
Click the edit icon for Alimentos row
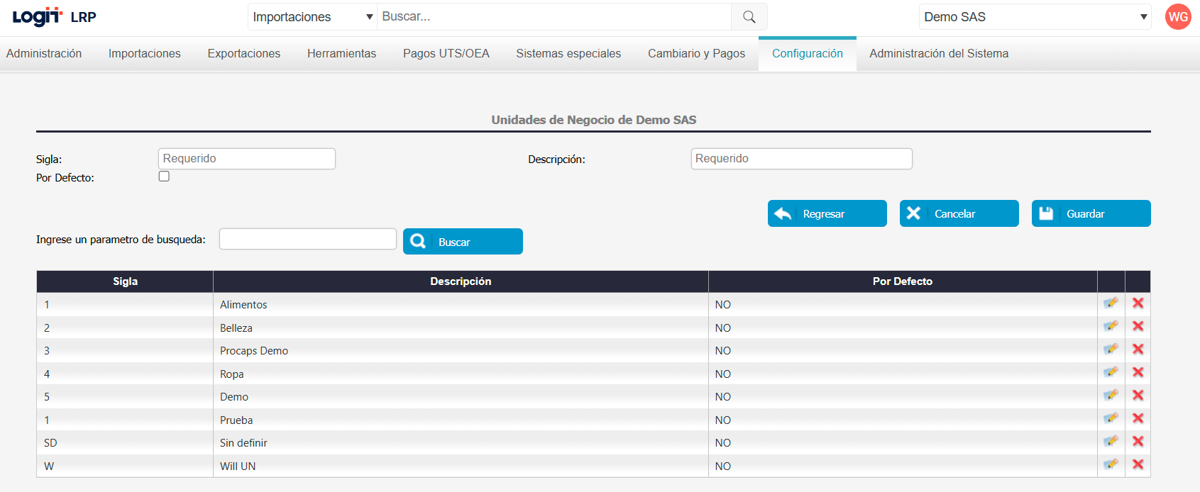click(x=1111, y=303)
